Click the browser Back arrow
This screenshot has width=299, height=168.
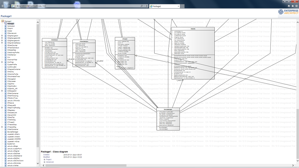tap(3, 6)
